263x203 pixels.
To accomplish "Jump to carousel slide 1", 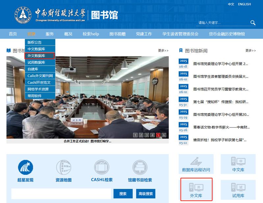I will [x=135, y=135].
